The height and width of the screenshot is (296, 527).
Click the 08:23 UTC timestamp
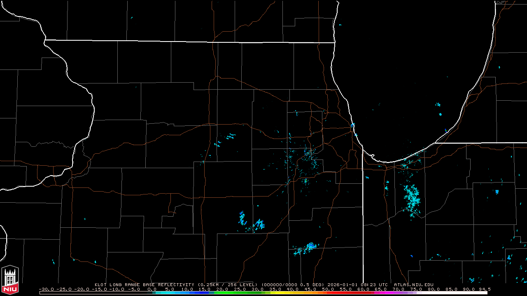[x=375, y=284]
